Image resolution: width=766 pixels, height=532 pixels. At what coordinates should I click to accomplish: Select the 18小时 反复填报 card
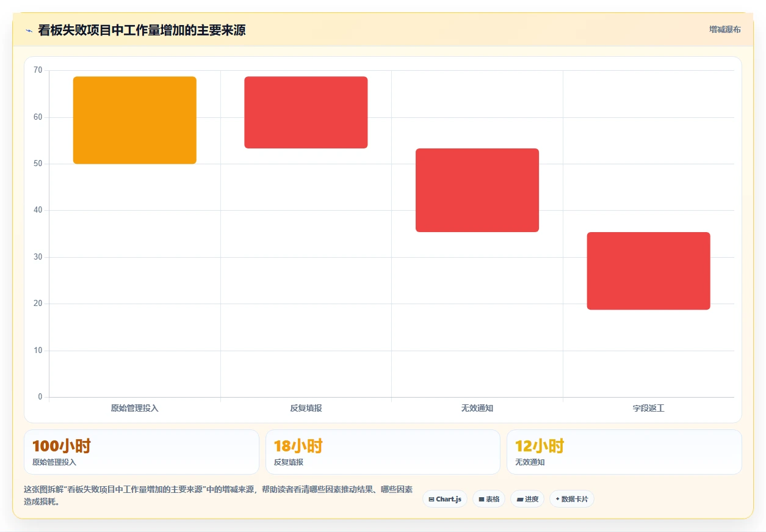pos(383,452)
